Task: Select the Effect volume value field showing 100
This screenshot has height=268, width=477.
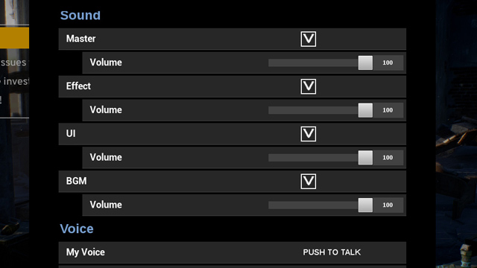Action: point(388,110)
